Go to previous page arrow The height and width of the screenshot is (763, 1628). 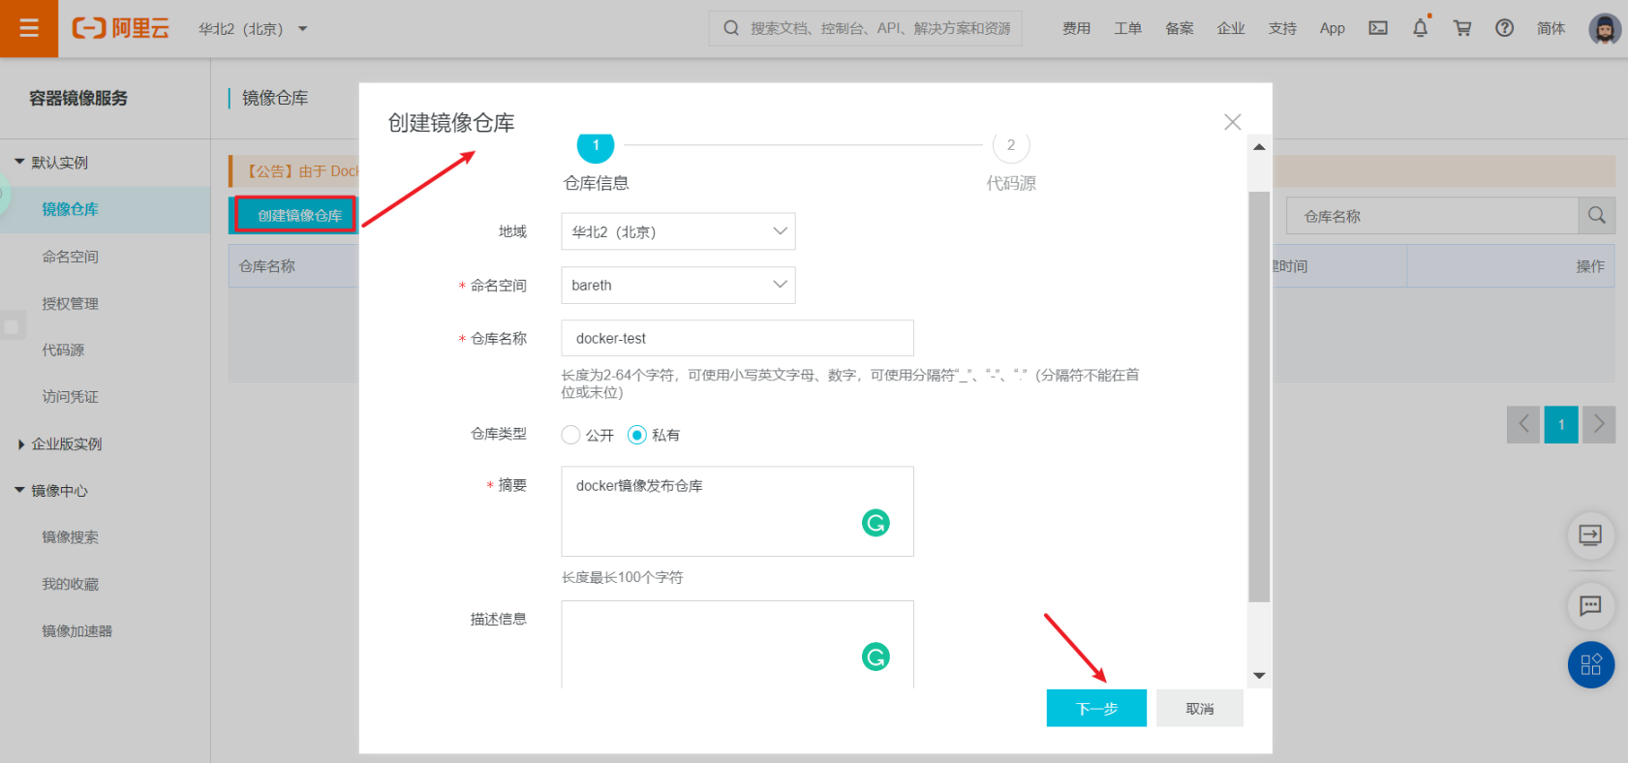pyautogui.click(x=1523, y=424)
